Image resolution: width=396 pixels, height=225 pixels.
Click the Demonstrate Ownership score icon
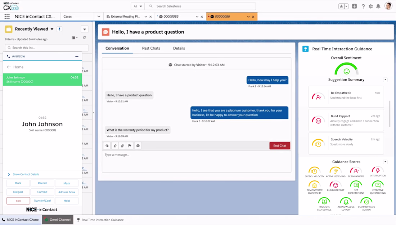(x=314, y=185)
